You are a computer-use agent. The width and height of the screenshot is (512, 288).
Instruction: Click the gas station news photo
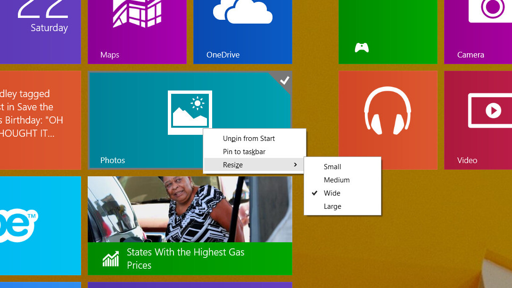190,209
